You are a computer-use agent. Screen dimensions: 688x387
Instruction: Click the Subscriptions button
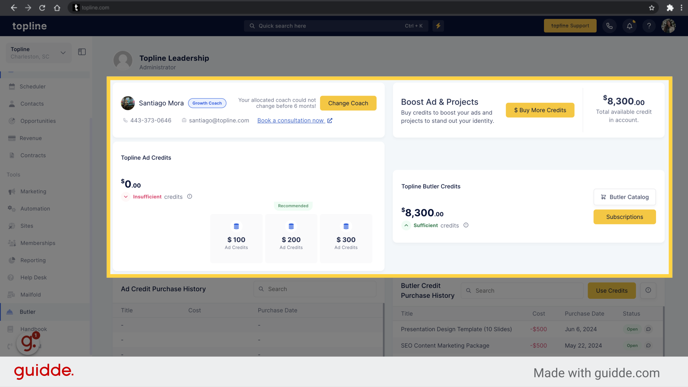(x=625, y=217)
